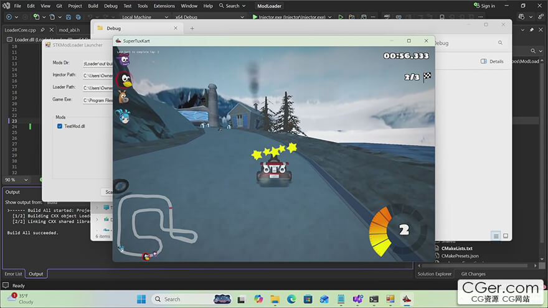Click the purple Pidgin racer icon

[x=125, y=60]
